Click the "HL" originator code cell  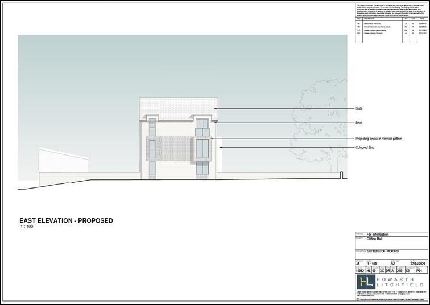(369, 271)
